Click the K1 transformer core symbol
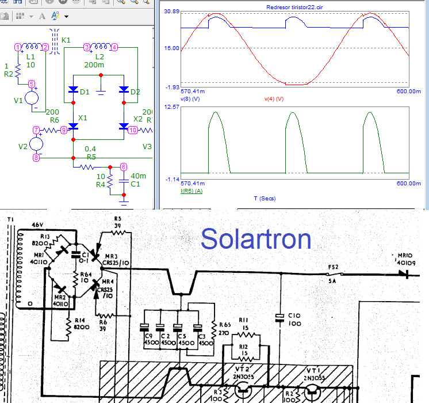The height and width of the screenshot is (403, 429). pyautogui.click(x=55, y=41)
